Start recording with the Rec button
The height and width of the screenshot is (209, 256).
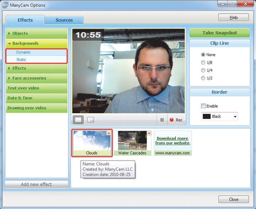tap(176, 120)
